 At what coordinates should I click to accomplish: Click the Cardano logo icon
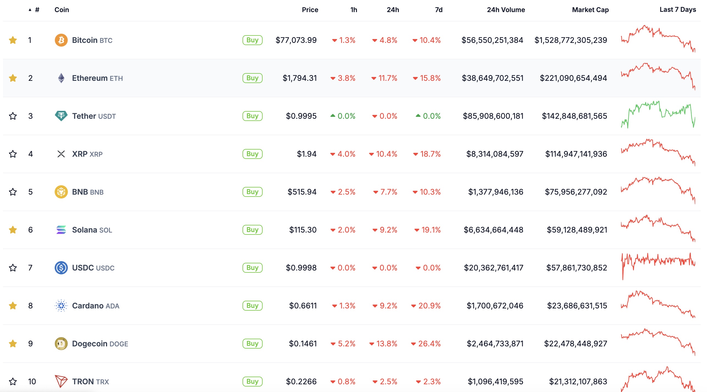tap(61, 306)
